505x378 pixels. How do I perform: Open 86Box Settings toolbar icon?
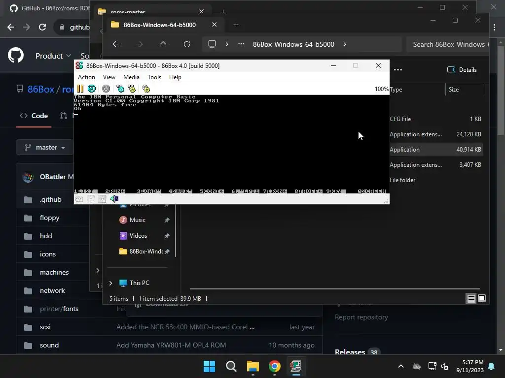146,89
